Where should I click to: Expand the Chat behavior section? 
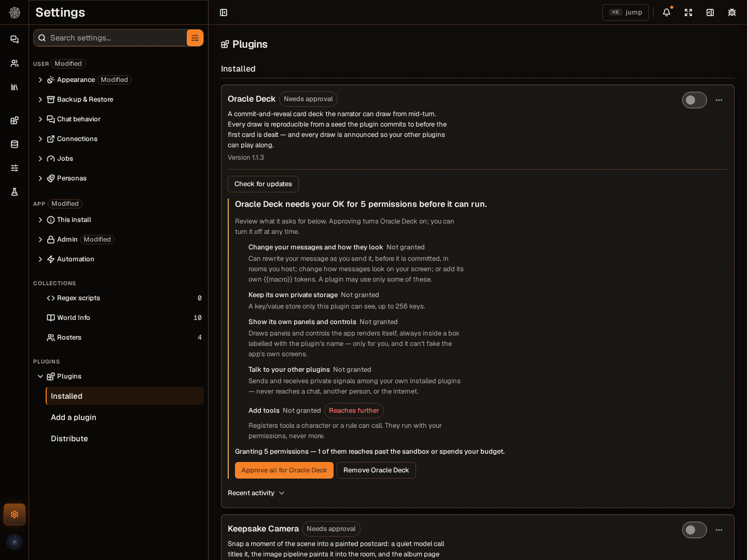[x=40, y=119]
